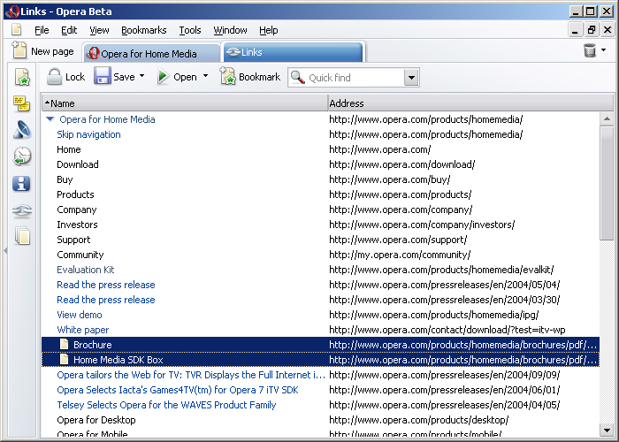Open the Links panel icon in sidebar

pos(22,210)
